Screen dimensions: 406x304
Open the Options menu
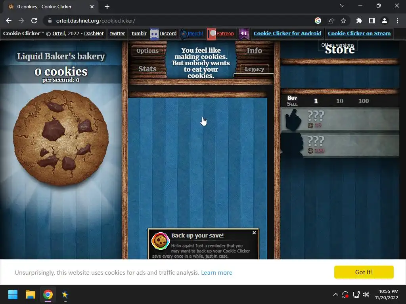tap(147, 51)
